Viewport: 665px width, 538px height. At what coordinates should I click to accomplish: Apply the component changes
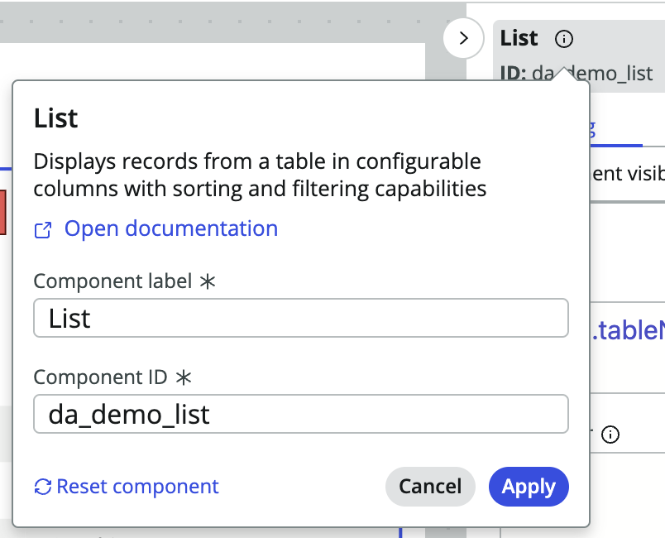click(x=529, y=487)
